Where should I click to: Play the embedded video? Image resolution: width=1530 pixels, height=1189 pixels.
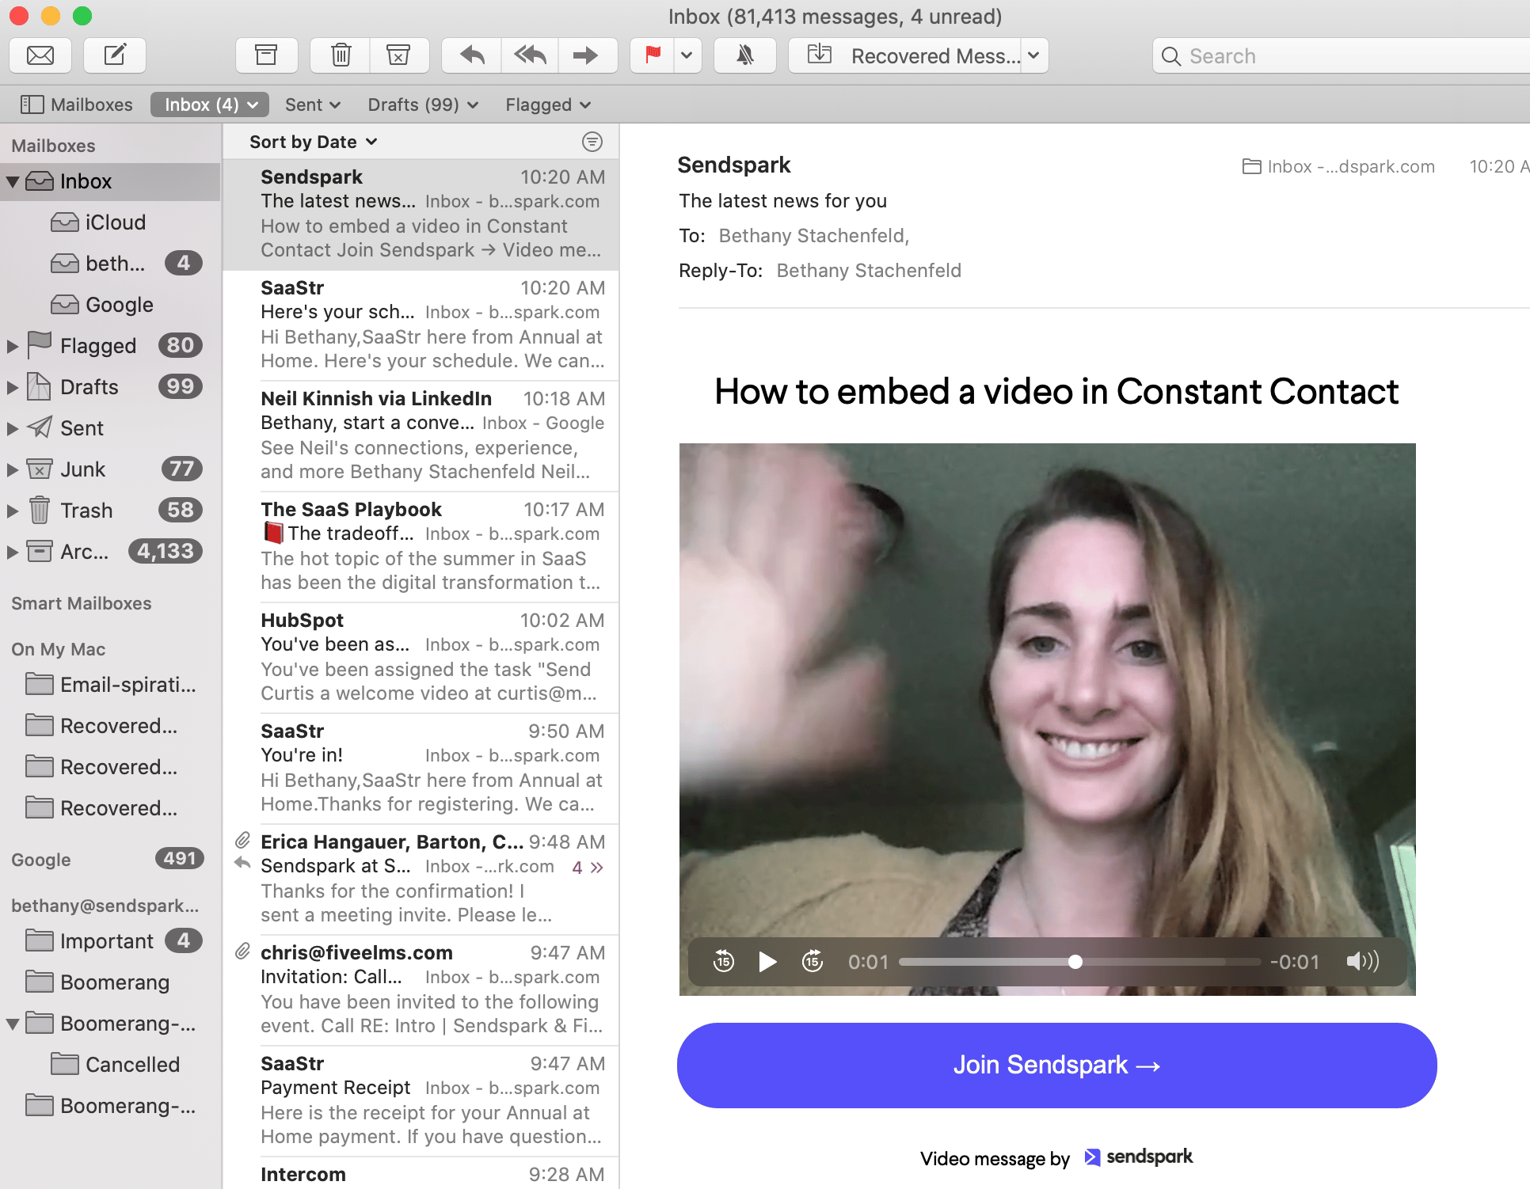coord(767,962)
